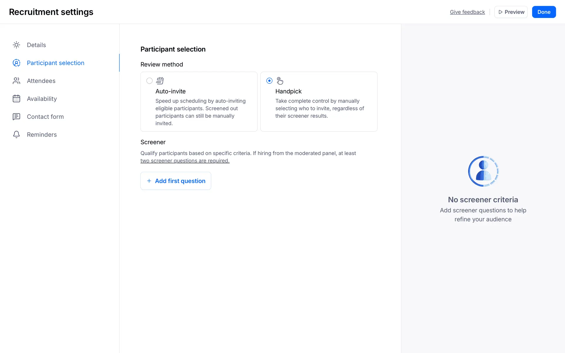The height and width of the screenshot is (353, 565).
Task: Open the Preview button
Action: click(511, 12)
